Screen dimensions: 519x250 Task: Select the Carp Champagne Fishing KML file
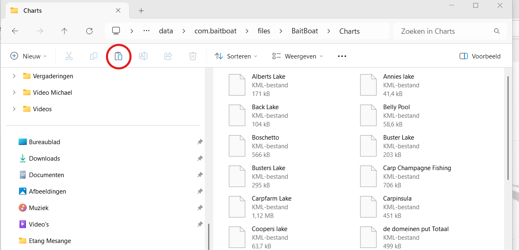point(417,168)
